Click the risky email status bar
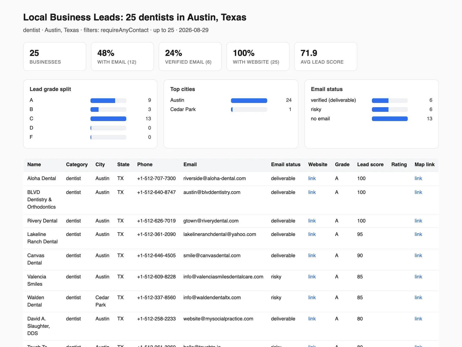 (x=390, y=109)
